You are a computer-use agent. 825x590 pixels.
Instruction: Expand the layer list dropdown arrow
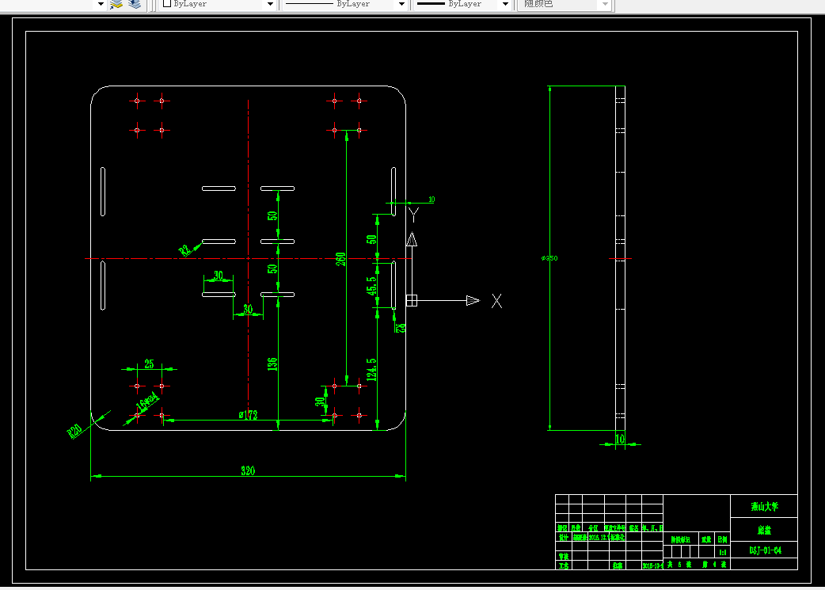point(101,4)
